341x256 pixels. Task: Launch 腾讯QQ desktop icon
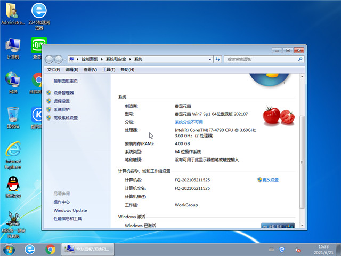[x=13, y=187]
